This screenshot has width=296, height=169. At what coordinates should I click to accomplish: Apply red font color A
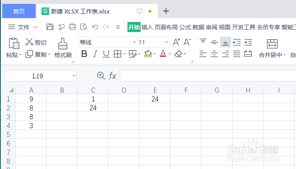(x=163, y=53)
